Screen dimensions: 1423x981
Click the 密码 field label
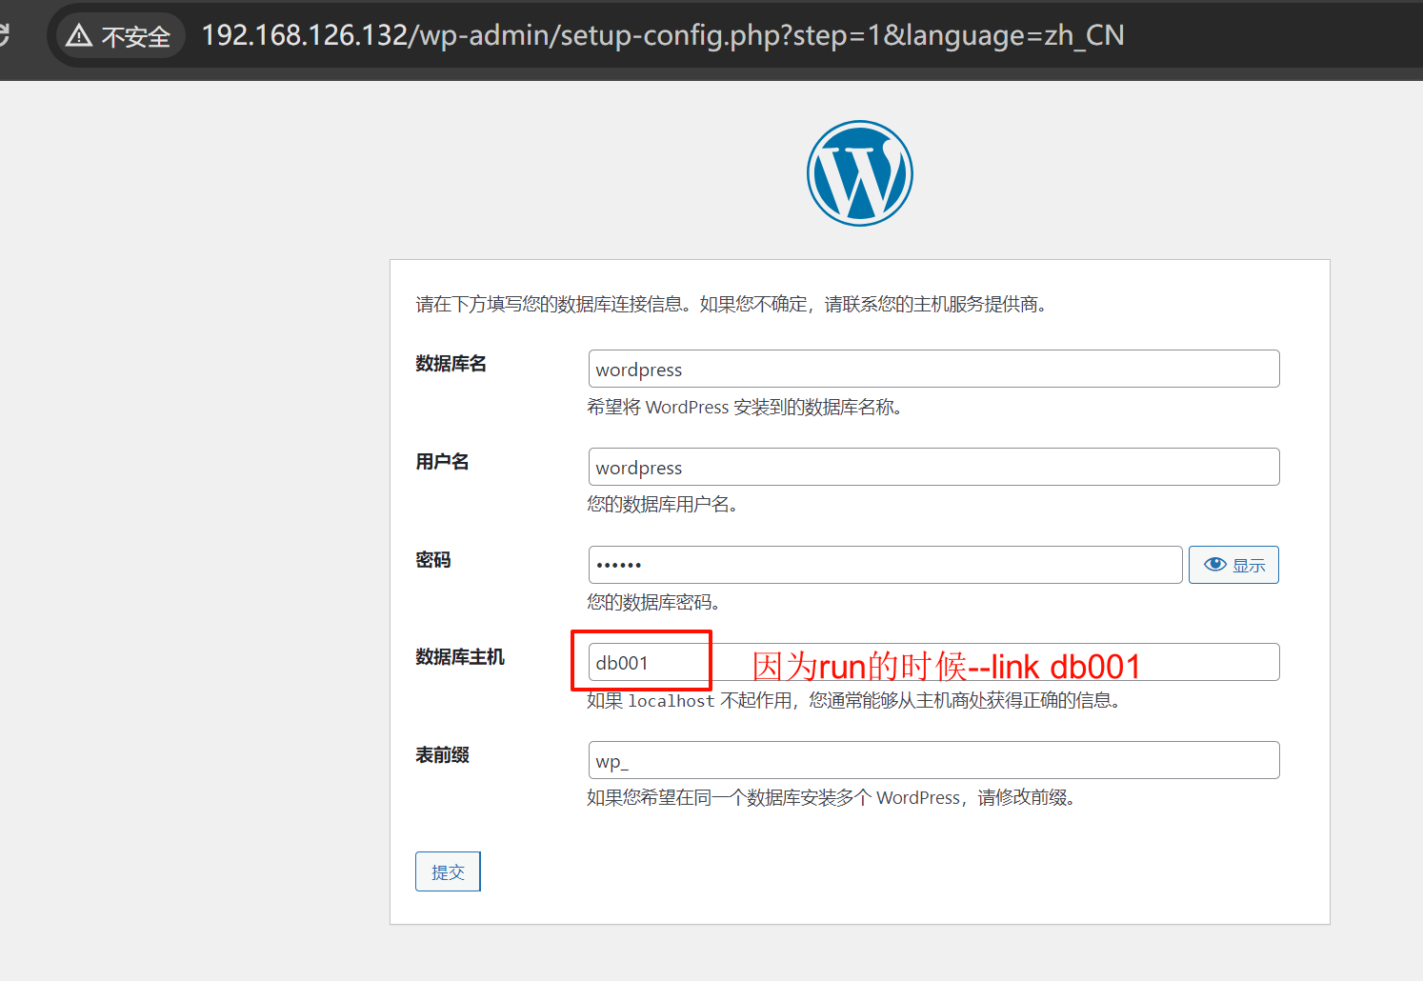[x=433, y=560]
